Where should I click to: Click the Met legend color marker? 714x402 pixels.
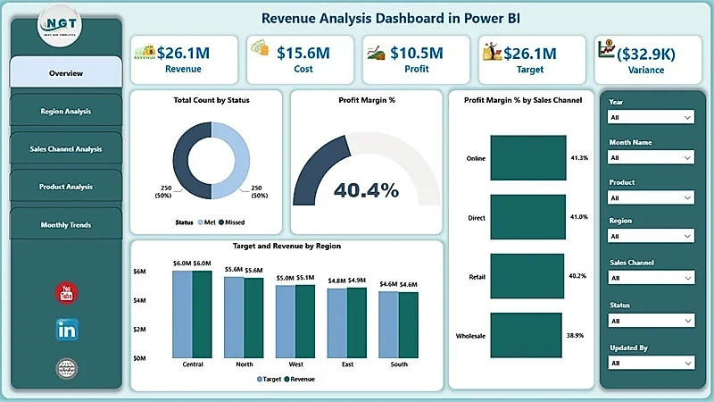[200, 222]
